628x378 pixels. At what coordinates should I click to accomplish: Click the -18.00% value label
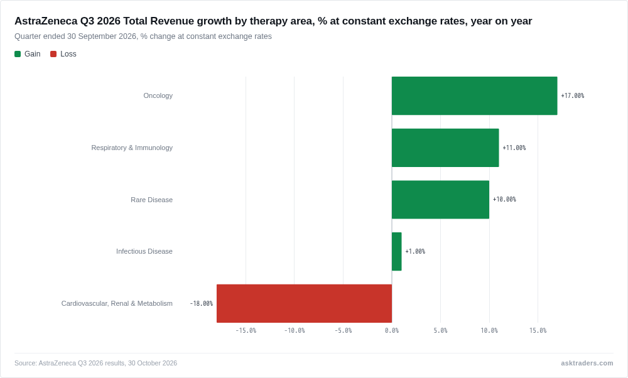201,303
